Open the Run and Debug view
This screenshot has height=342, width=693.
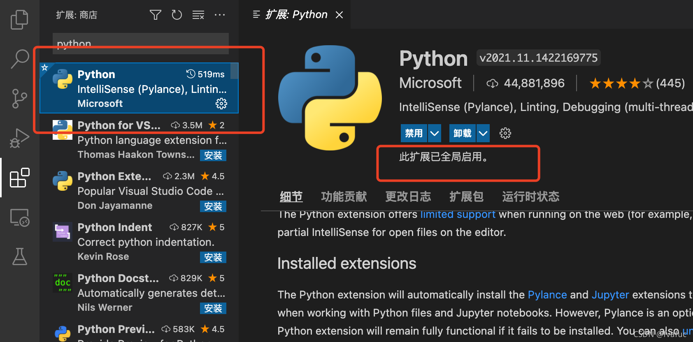tap(19, 138)
